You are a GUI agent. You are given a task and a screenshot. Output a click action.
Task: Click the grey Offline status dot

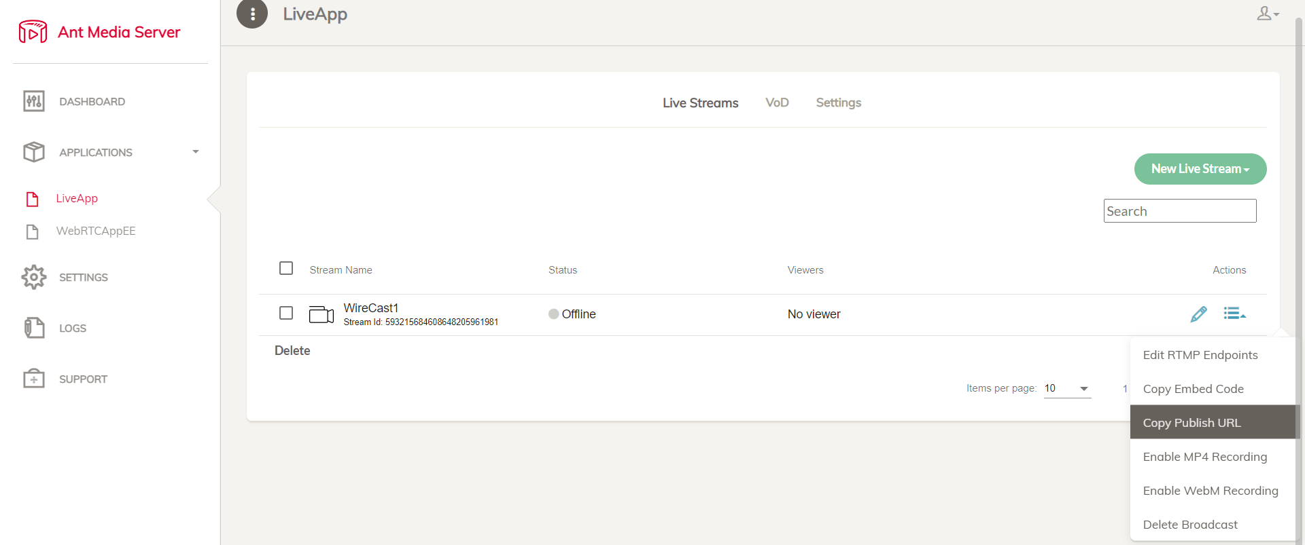coord(554,314)
